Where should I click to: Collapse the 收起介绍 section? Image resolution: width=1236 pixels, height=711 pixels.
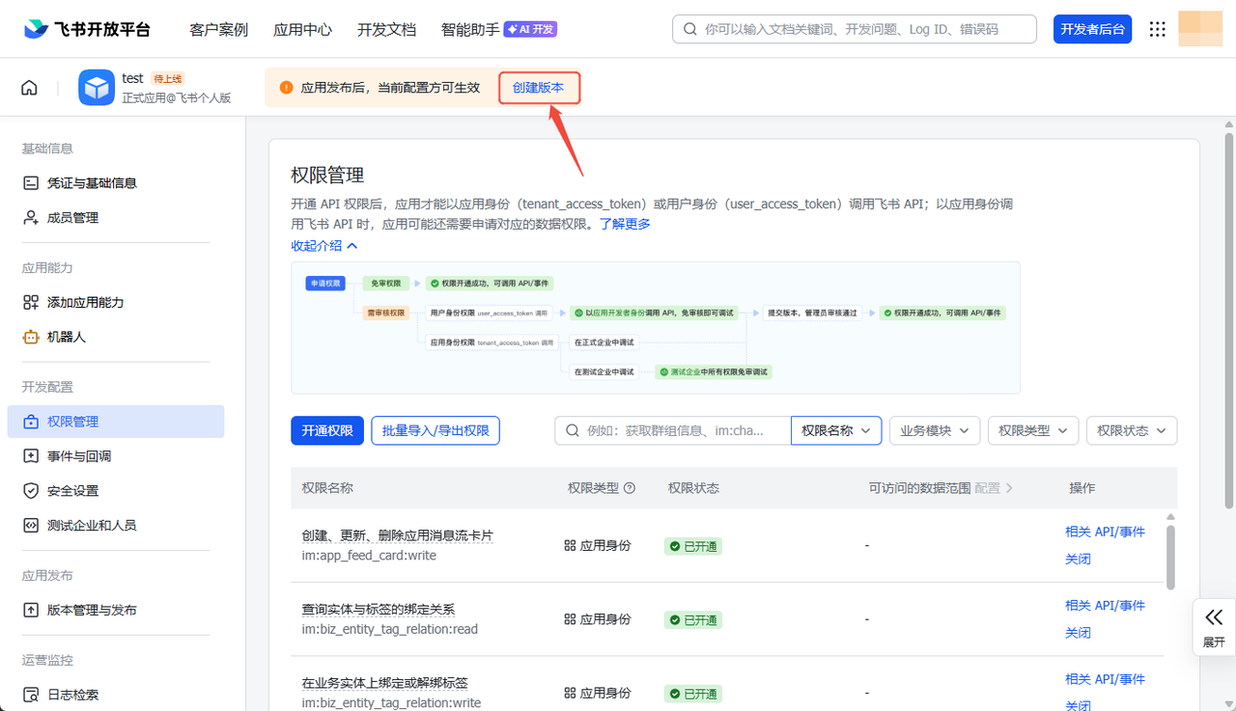pos(324,246)
